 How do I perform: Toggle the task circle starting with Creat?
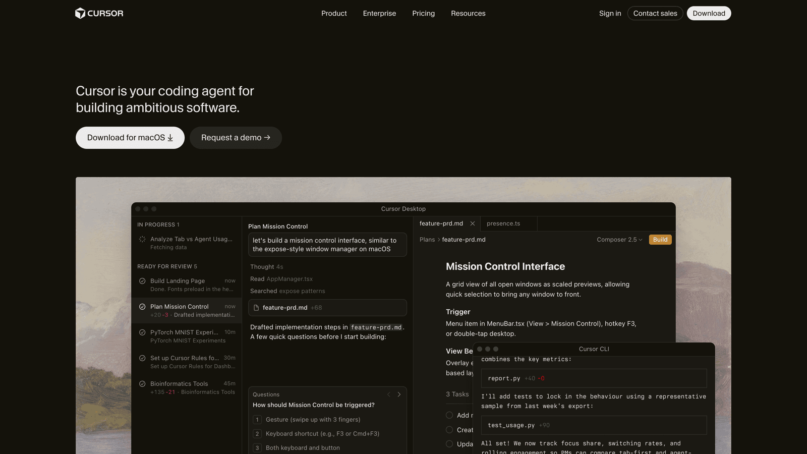point(449,430)
